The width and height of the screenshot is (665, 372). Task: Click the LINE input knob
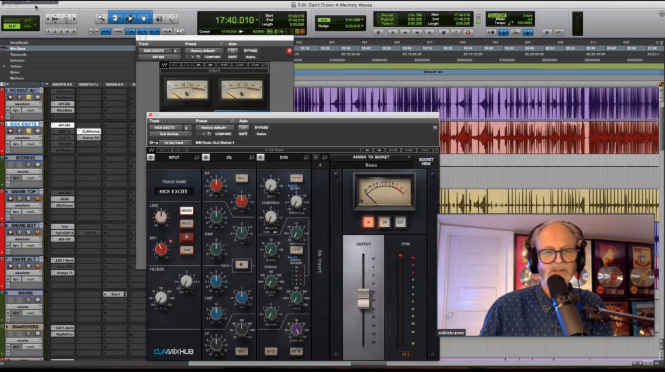[161, 216]
